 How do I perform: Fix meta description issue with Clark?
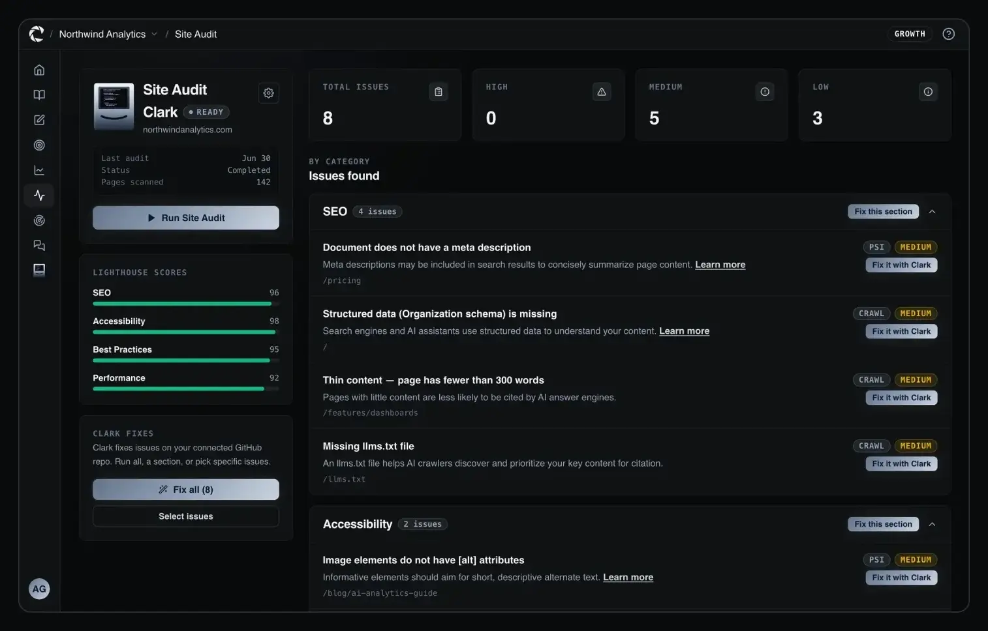tap(901, 265)
